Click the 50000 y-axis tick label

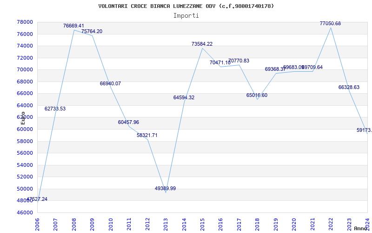(25, 189)
